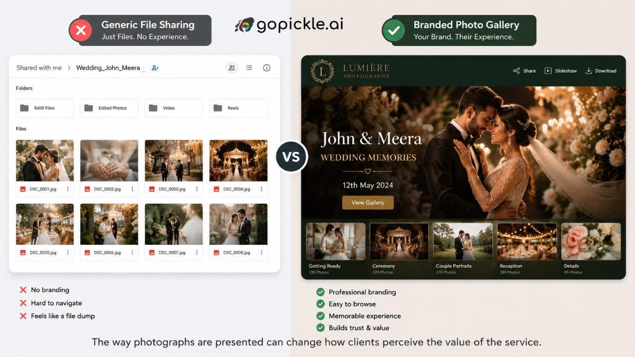Click the image file icon of DSC_0005.jpg
This screenshot has height=357, width=635.
pos(23,253)
